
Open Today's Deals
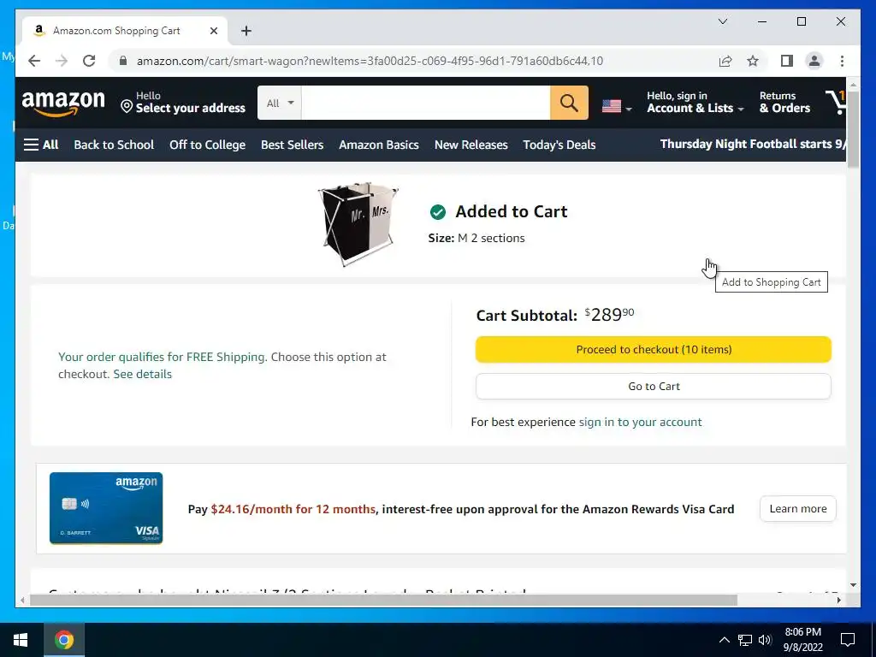click(x=559, y=145)
